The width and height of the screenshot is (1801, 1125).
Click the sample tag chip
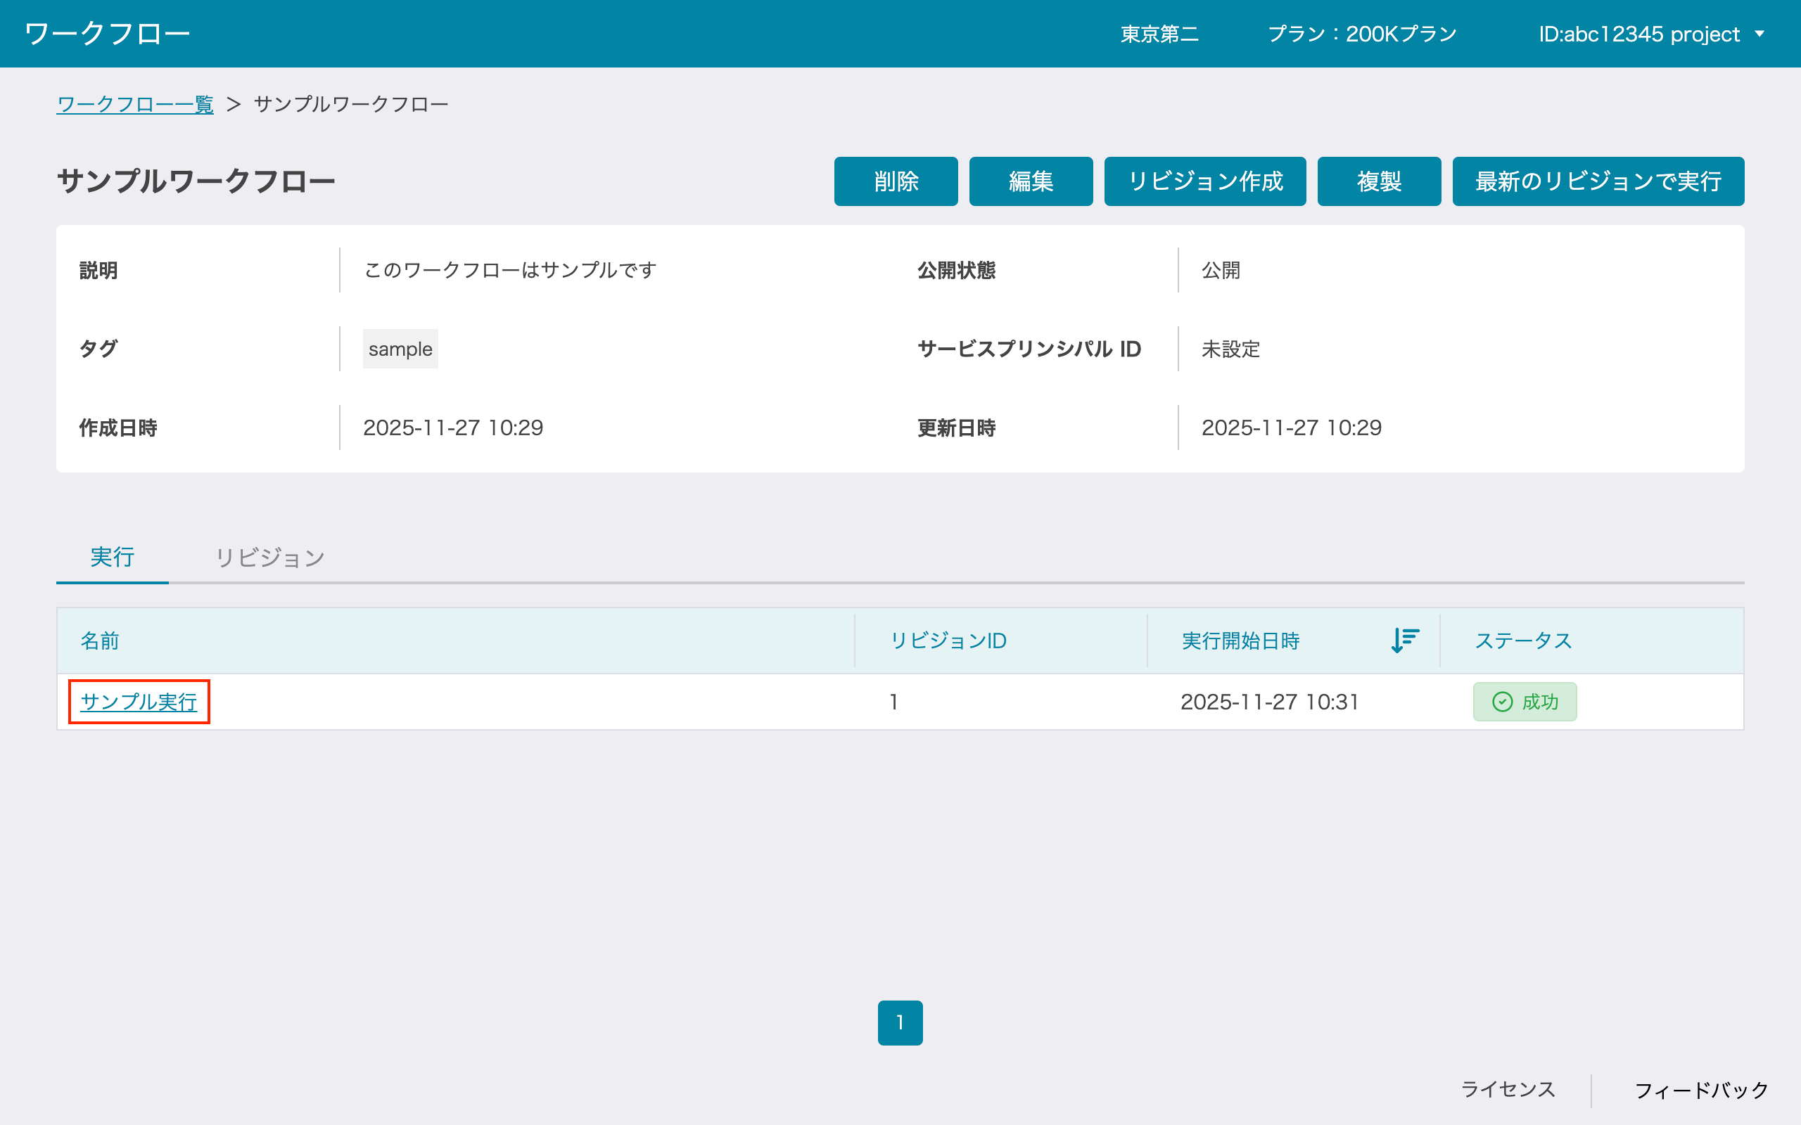pyautogui.click(x=400, y=349)
